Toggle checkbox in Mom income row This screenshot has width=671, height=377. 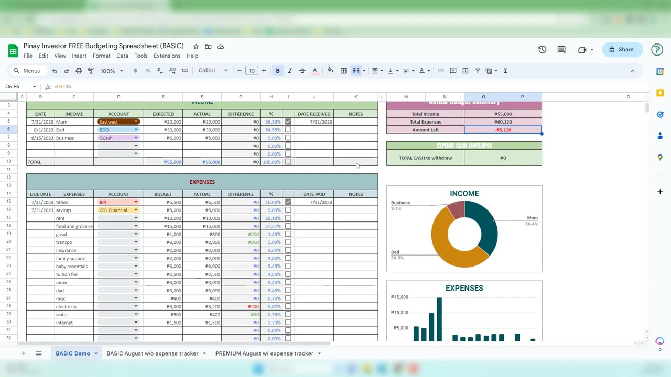288,121
